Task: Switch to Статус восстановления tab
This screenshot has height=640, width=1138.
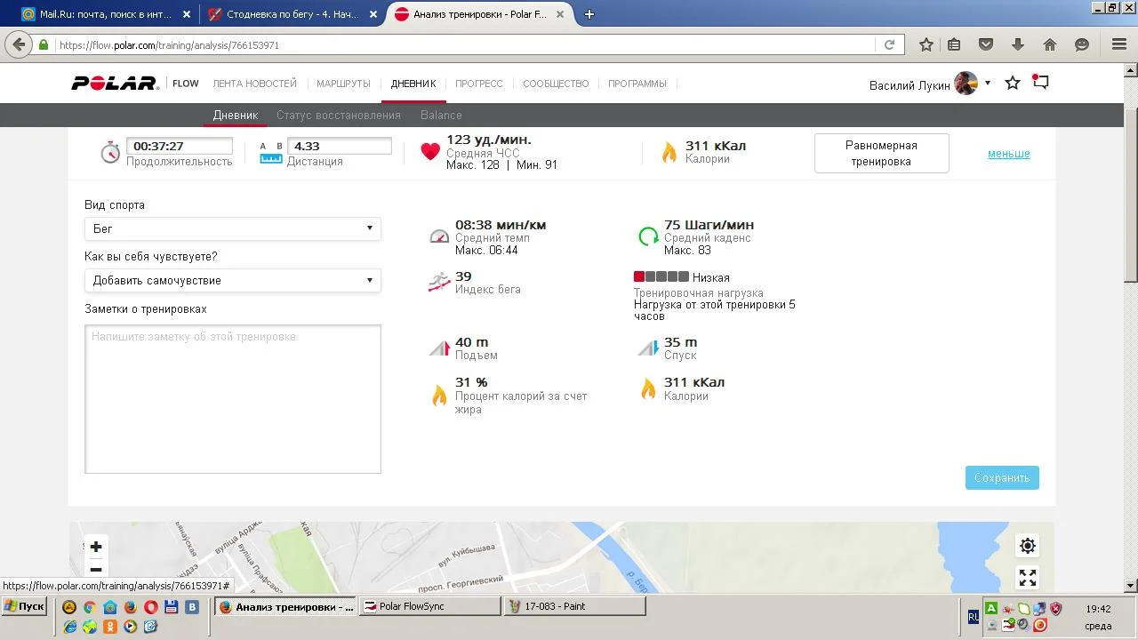Action: (x=338, y=115)
